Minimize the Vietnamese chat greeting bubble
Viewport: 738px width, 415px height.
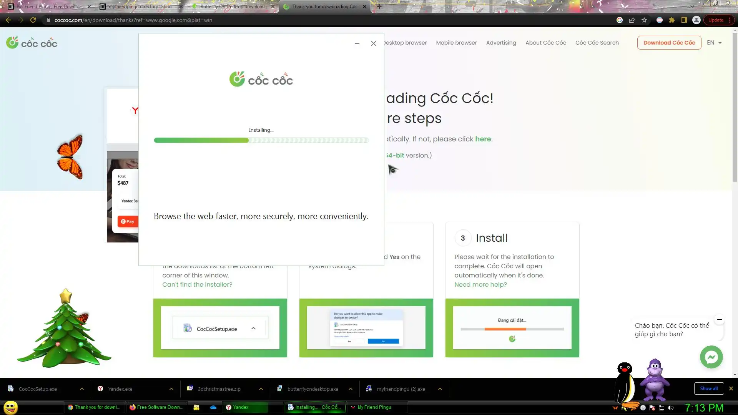click(x=719, y=319)
